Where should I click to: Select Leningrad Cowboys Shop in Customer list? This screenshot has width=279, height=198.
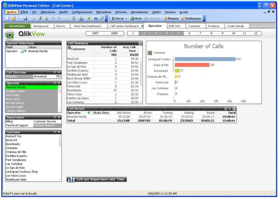[x=32, y=172]
